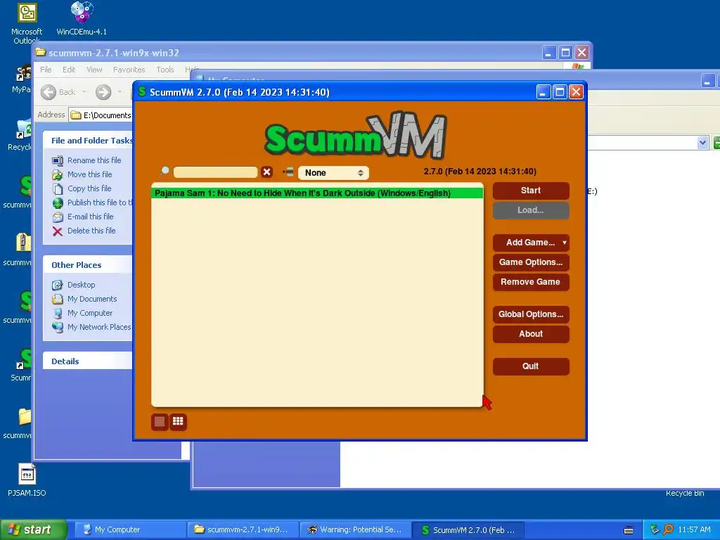Click the group-by icon beside None

[x=288, y=172]
